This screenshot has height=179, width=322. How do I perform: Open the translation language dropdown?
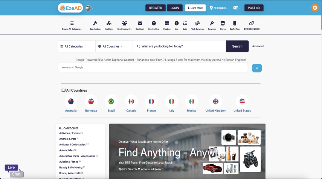[x=237, y=8]
